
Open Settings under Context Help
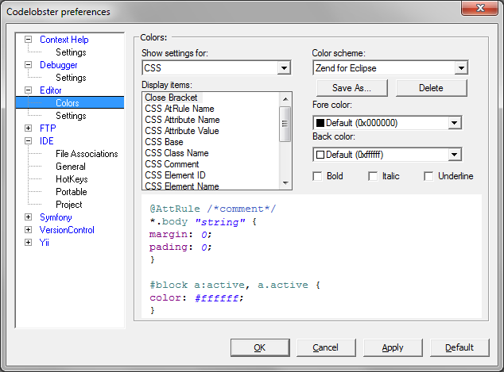pos(71,52)
